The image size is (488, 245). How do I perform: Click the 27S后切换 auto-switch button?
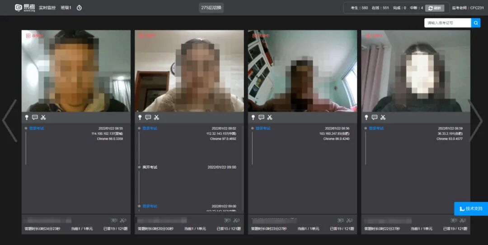coord(211,8)
